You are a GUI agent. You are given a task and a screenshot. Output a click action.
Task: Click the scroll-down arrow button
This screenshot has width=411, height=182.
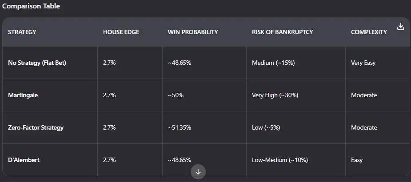point(198,172)
